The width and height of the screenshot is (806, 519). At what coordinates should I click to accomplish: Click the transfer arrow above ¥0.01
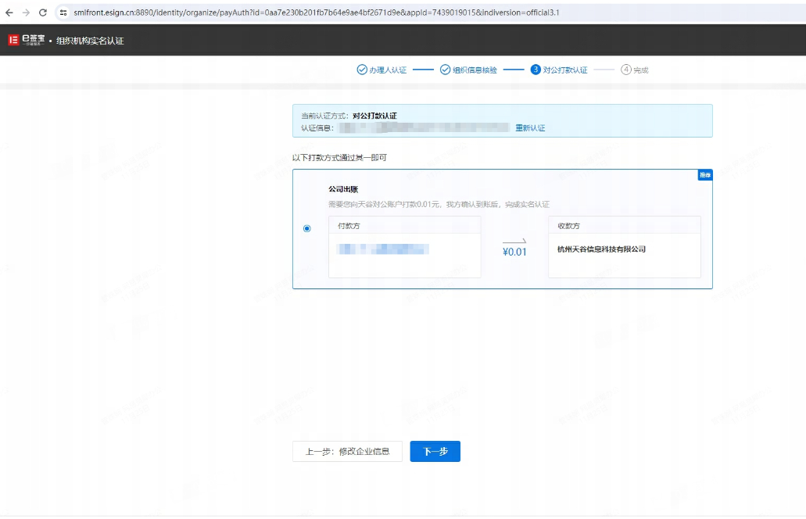click(x=514, y=241)
